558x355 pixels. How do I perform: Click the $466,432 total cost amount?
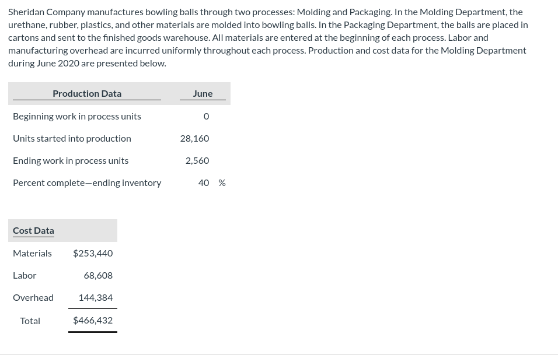(93, 320)
